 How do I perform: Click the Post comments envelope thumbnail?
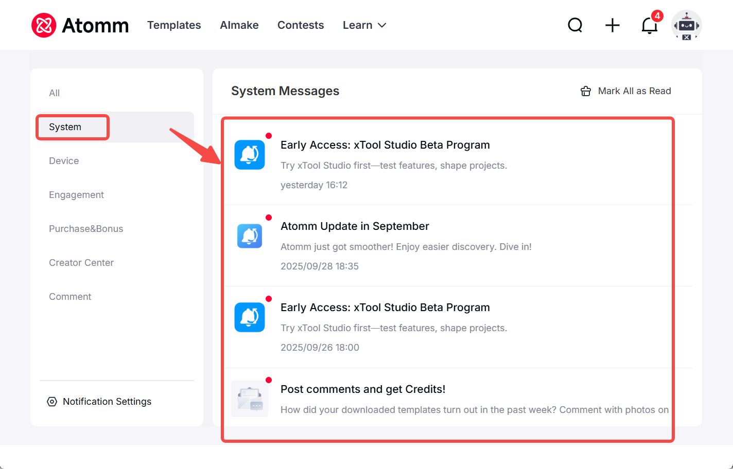tap(250, 399)
